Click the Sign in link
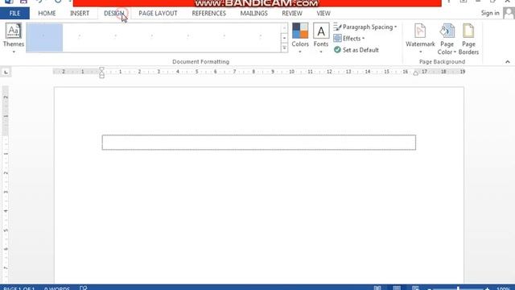The image size is (515, 290). 490,13
